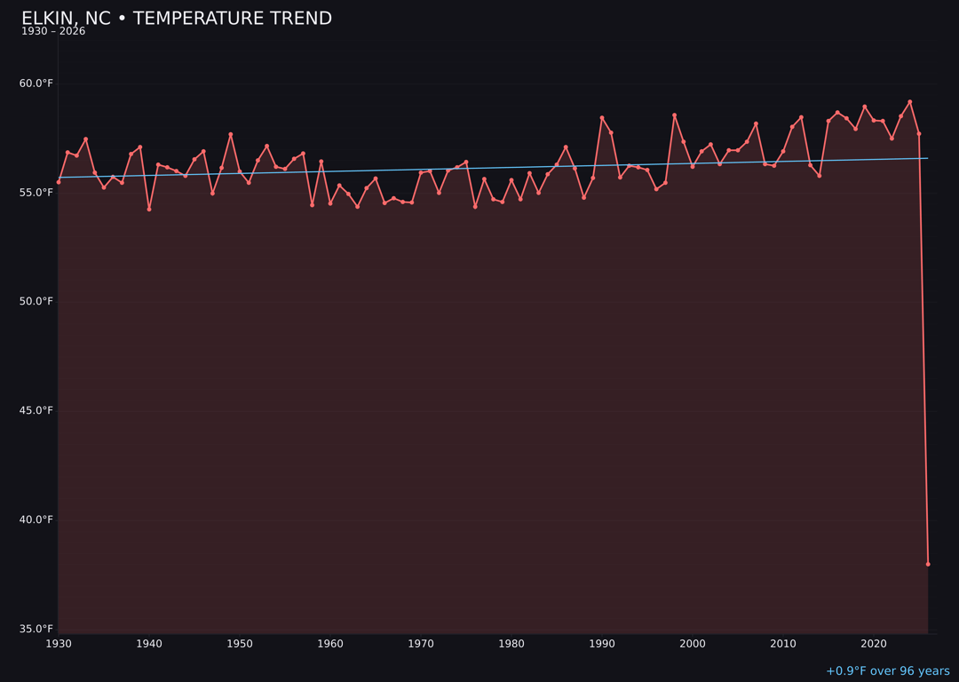Image resolution: width=959 pixels, height=682 pixels.
Task: Select the 1960 x-axis tick label
Action: (x=331, y=644)
